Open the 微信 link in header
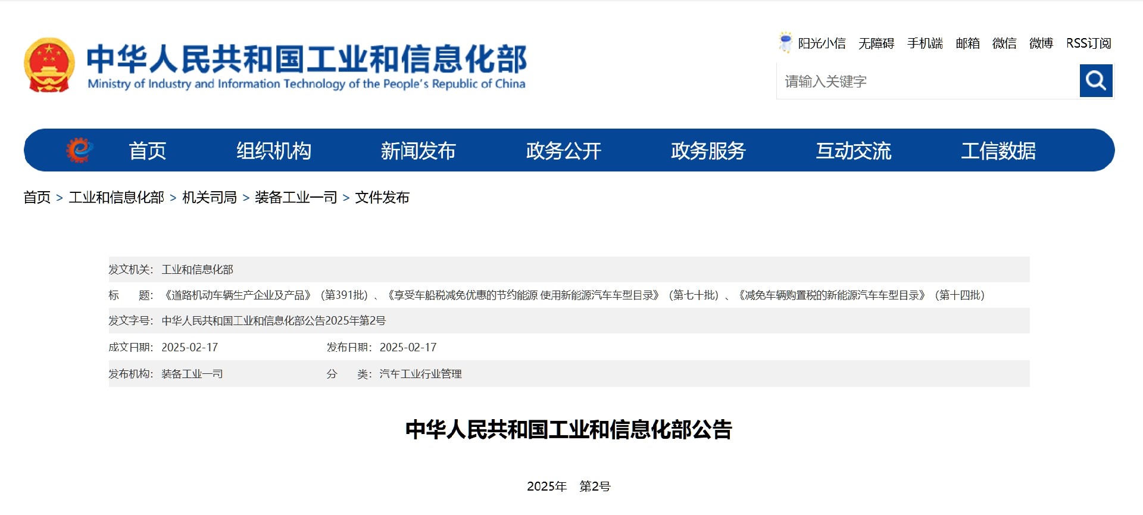1143x515 pixels. pos(1004,43)
